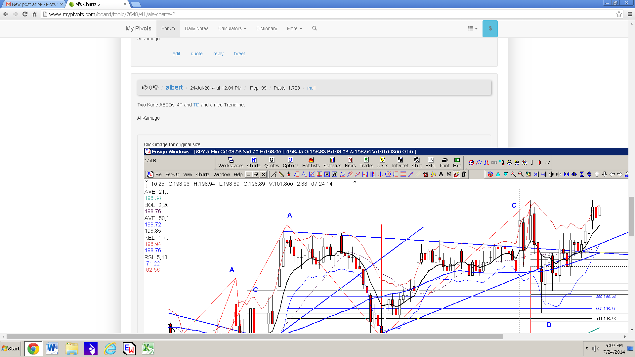Viewport: 635px width, 357px height.
Task: Open the forum search magnifier icon
Action: click(315, 28)
